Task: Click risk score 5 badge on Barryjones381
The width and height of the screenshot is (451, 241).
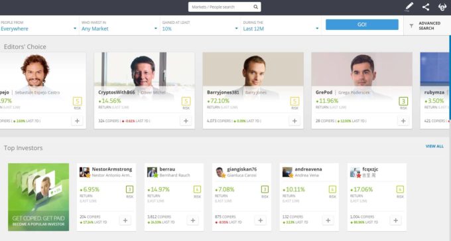Action: (x=294, y=102)
